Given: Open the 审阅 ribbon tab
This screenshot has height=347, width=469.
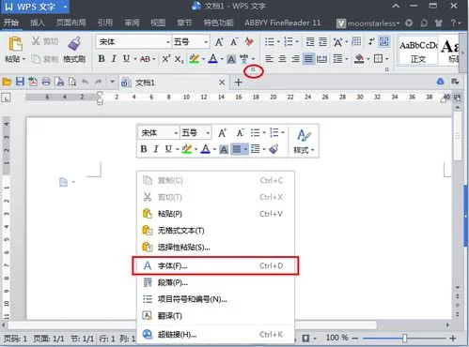Looking at the screenshot, I should pyautogui.click(x=132, y=23).
